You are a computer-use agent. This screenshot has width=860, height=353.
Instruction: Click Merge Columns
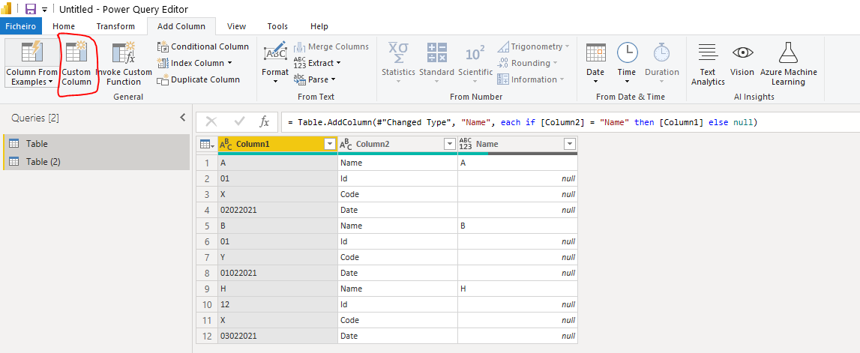click(331, 46)
